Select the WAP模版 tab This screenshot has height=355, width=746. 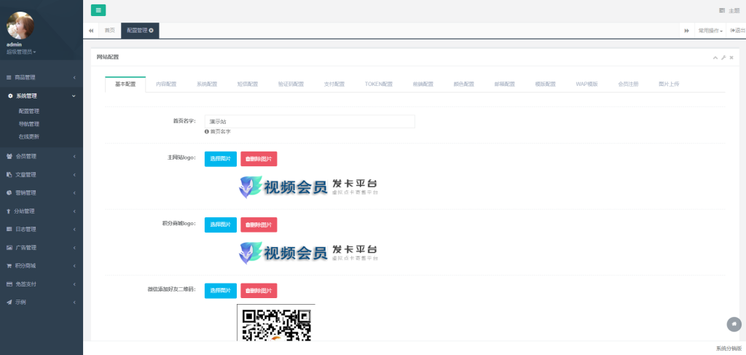(x=586, y=85)
